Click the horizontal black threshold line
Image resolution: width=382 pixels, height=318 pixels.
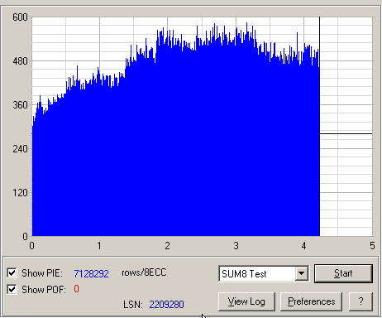click(x=346, y=133)
